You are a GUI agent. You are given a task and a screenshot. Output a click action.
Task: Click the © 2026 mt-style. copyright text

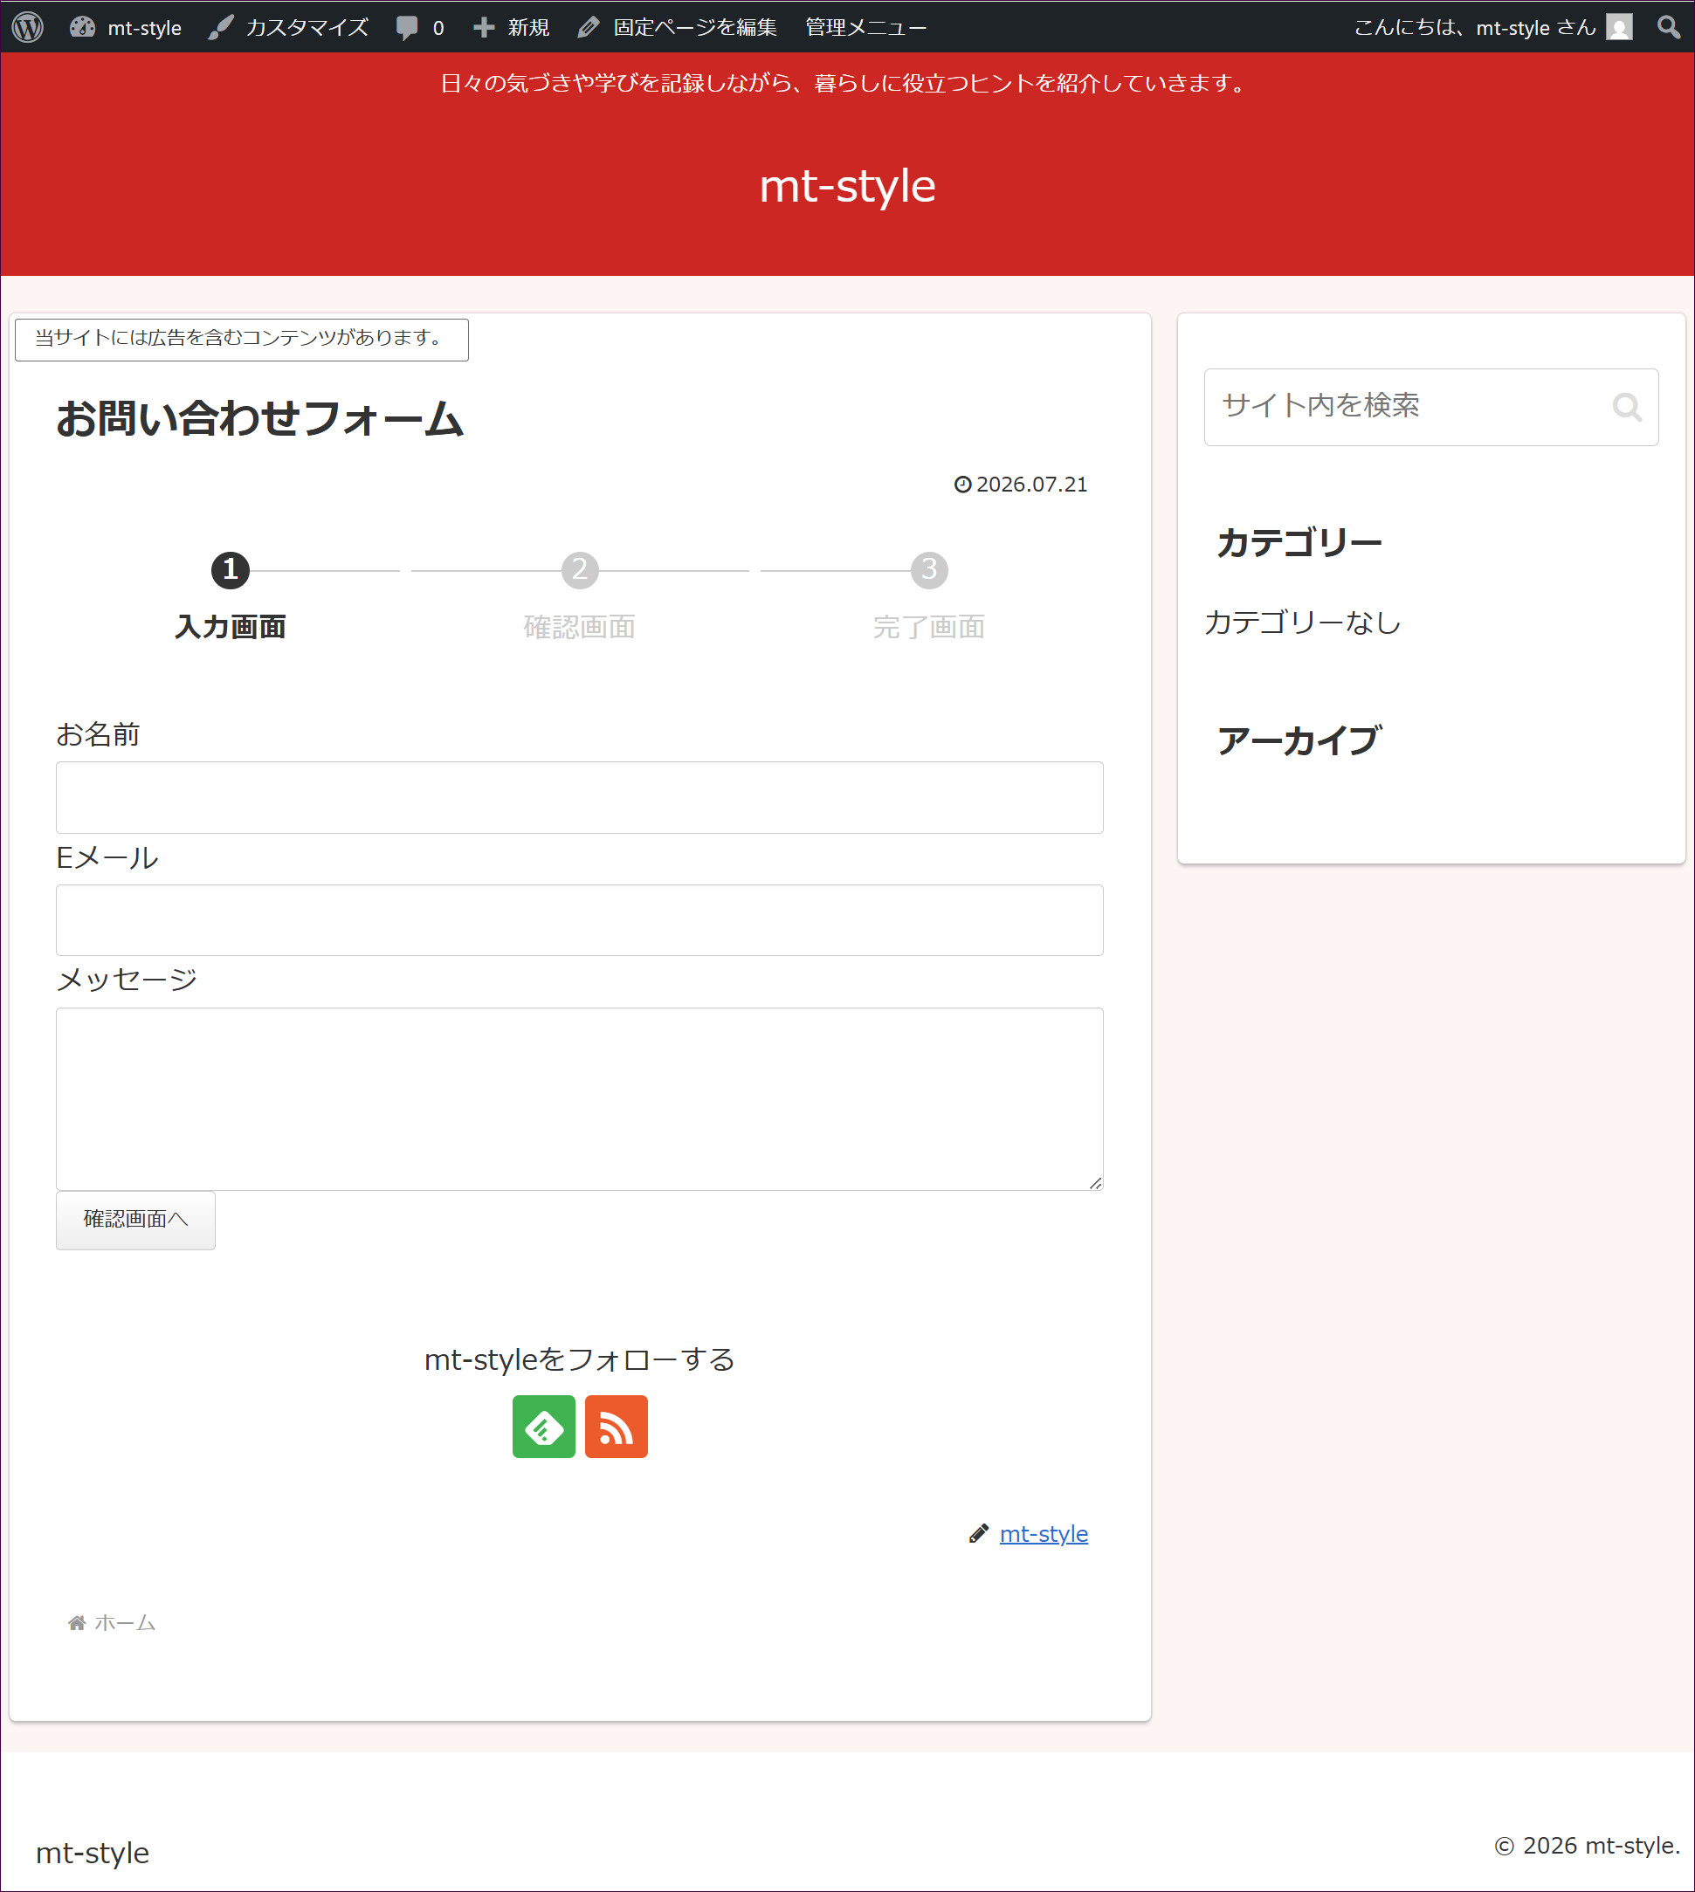click(x=1587, y=1846)
